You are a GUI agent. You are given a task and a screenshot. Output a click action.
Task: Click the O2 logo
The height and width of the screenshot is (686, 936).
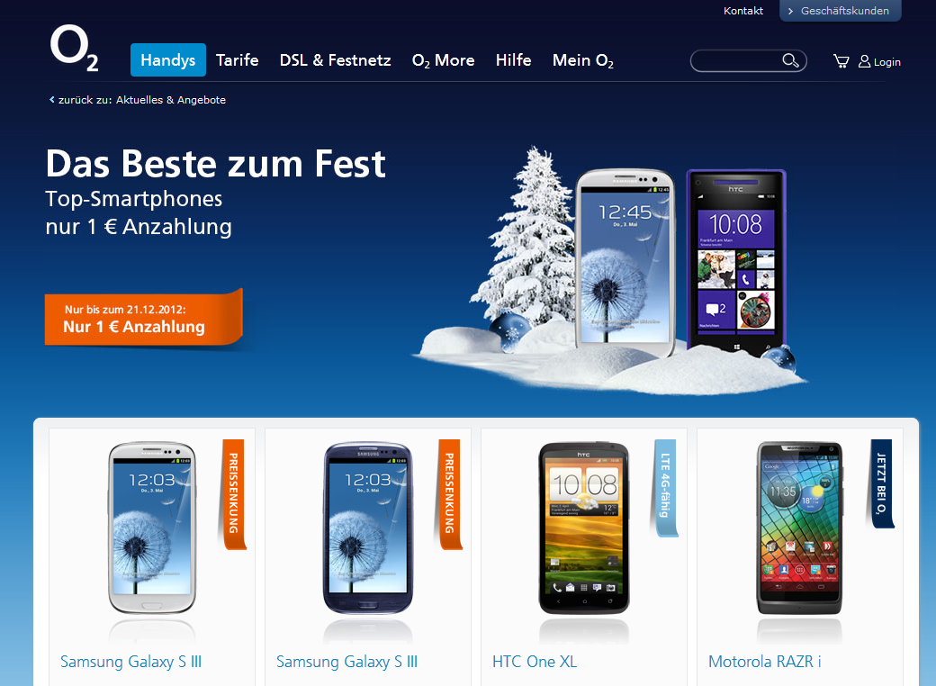click(74, 48)
